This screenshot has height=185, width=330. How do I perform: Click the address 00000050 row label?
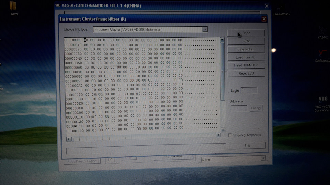tap(74, 63)
